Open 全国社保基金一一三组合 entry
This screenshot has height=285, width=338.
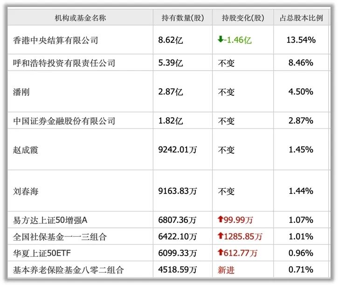[x=60, y=237]
